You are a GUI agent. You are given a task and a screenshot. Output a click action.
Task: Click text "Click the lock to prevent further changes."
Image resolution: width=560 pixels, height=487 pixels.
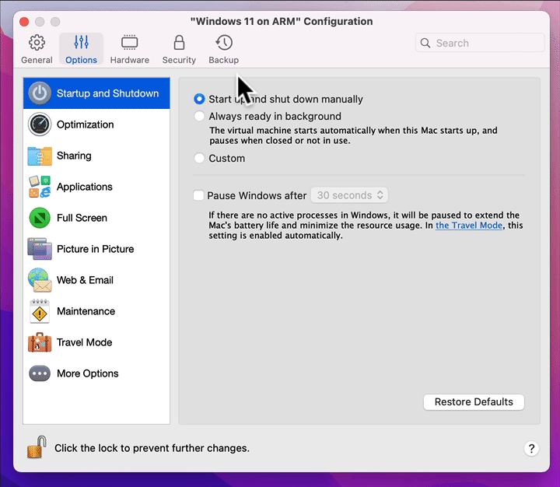[x=152, y=448]
